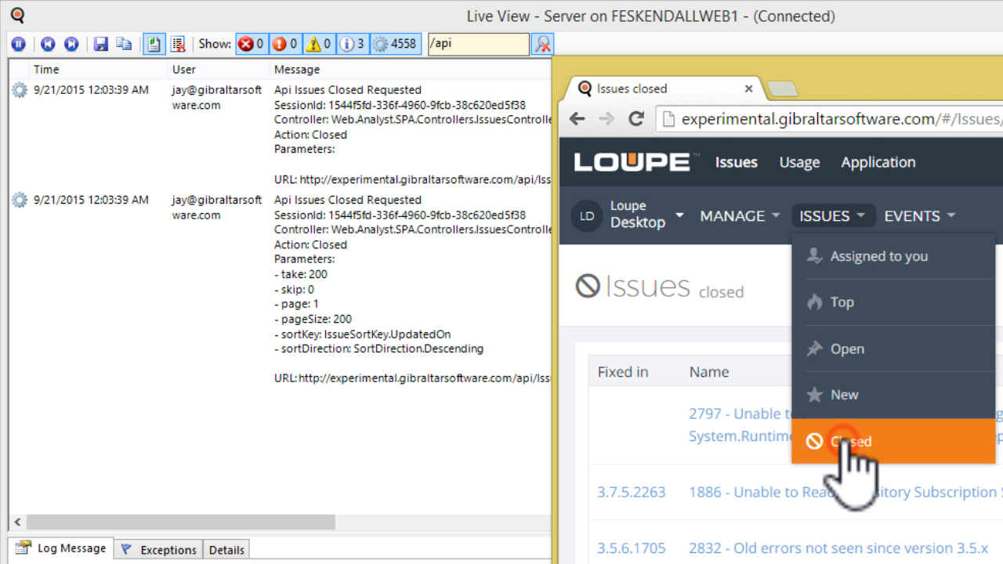Switch to the Exceptions tab
The image size is (1003, 564).
159,550
